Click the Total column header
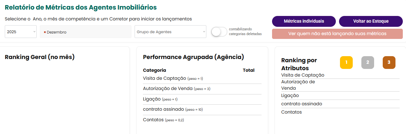Image resolution: width=406 pixels, height=134 pixels. [248, 70]
